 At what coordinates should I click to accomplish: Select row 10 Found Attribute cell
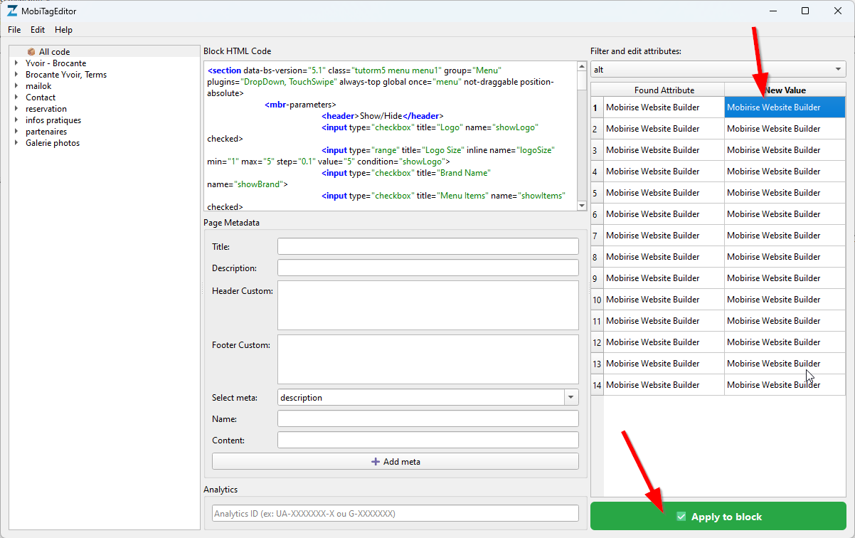(x=664, y=300)
